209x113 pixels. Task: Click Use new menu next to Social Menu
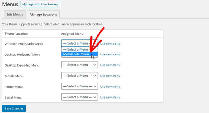click(x=110, y=97)
